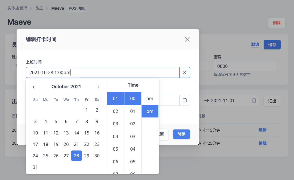The width and height of the screenshot is (294, 180).
Task: Choose am in time picker
Action: 150,98
